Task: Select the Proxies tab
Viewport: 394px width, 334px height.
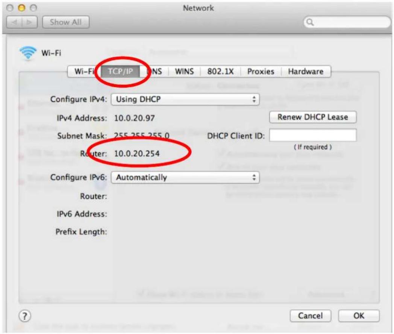Action: pos(261,72)
